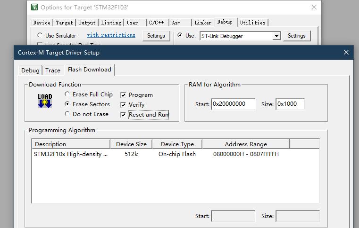
Task: Click Settings button for the simulator
Action: point(156,36)
